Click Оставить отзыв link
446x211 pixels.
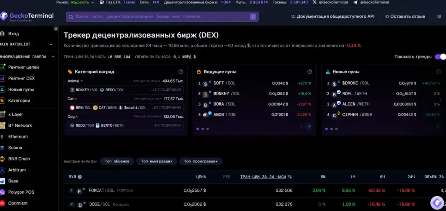(405, 16)
